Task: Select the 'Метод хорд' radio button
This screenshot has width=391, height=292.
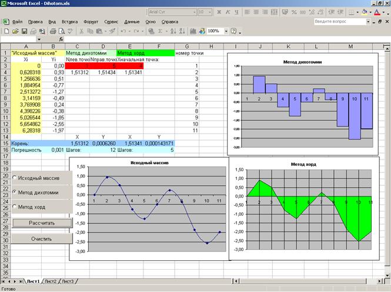Action: pyautogui.click(x=14, y=207)
